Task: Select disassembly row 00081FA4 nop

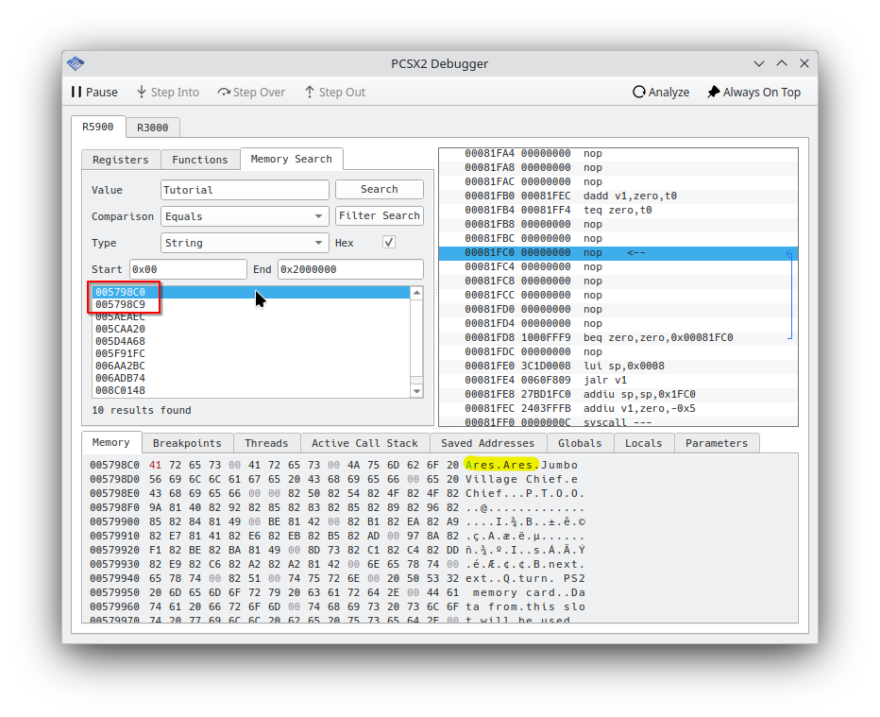Action: (618, 153)
